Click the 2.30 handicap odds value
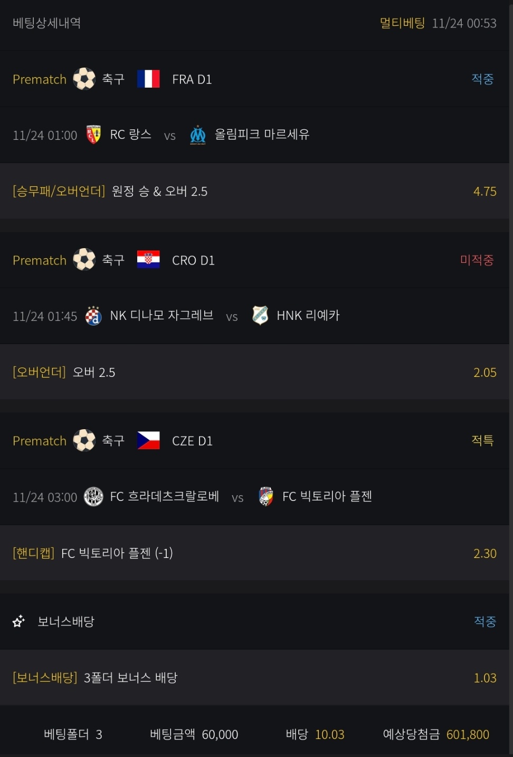The height and width of the screenshot is (757, 513). (484, 553)
